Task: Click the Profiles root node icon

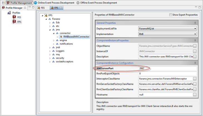Action: 9,13
